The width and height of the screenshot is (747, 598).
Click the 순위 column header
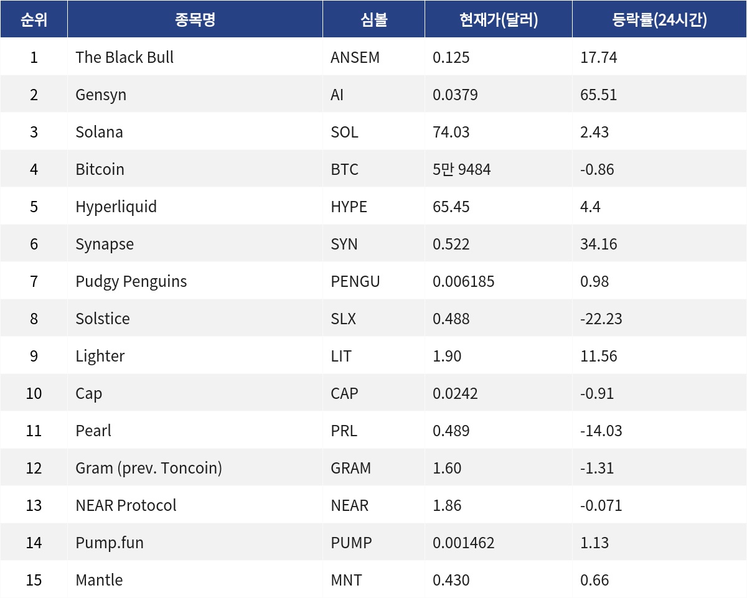coord(34,19)
